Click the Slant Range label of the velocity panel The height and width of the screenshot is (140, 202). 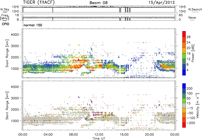(7, 106)
